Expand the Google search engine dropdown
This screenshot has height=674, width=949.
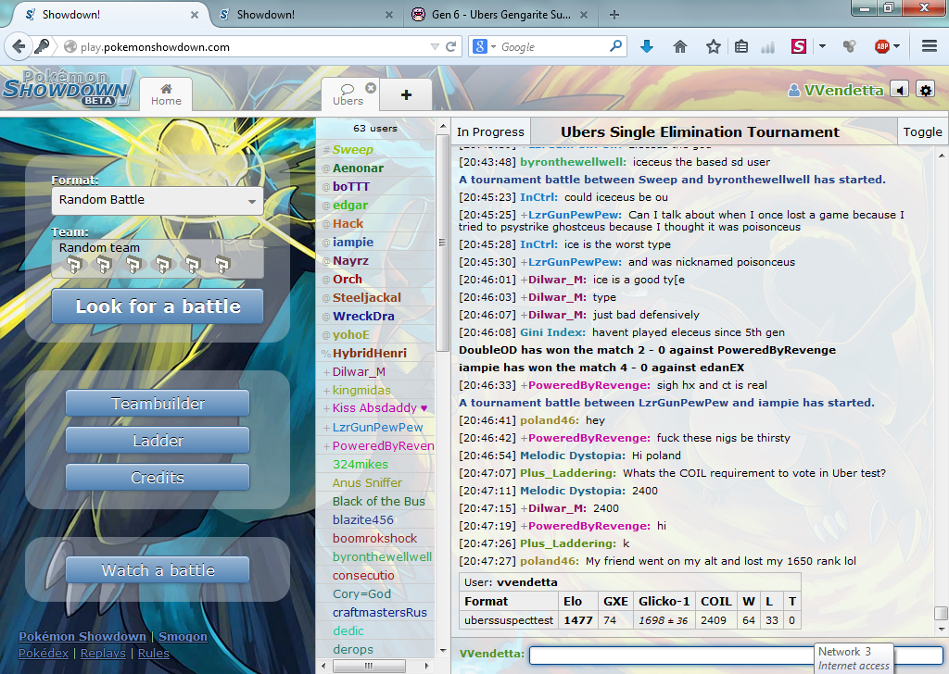click(485, 46)
